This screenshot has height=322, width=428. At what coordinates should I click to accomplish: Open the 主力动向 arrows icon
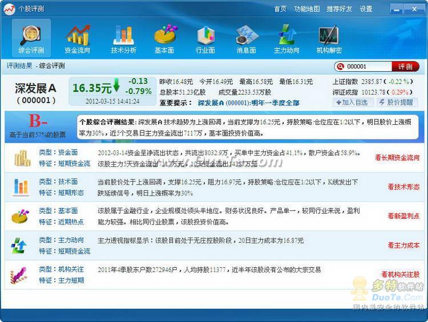(x=286, y=38)
